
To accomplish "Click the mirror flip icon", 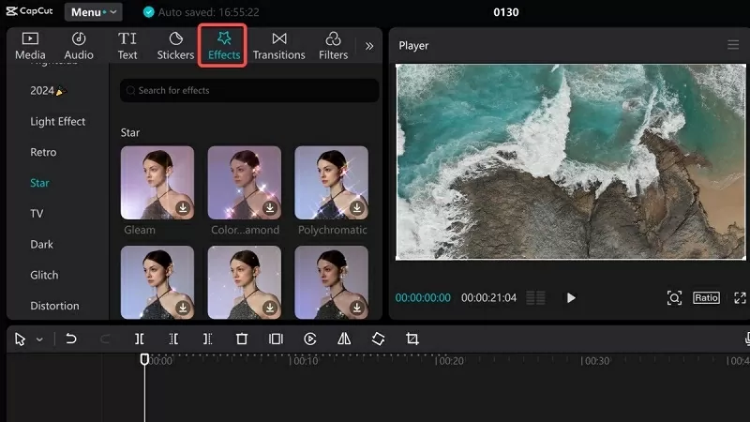I will (344, 339).
